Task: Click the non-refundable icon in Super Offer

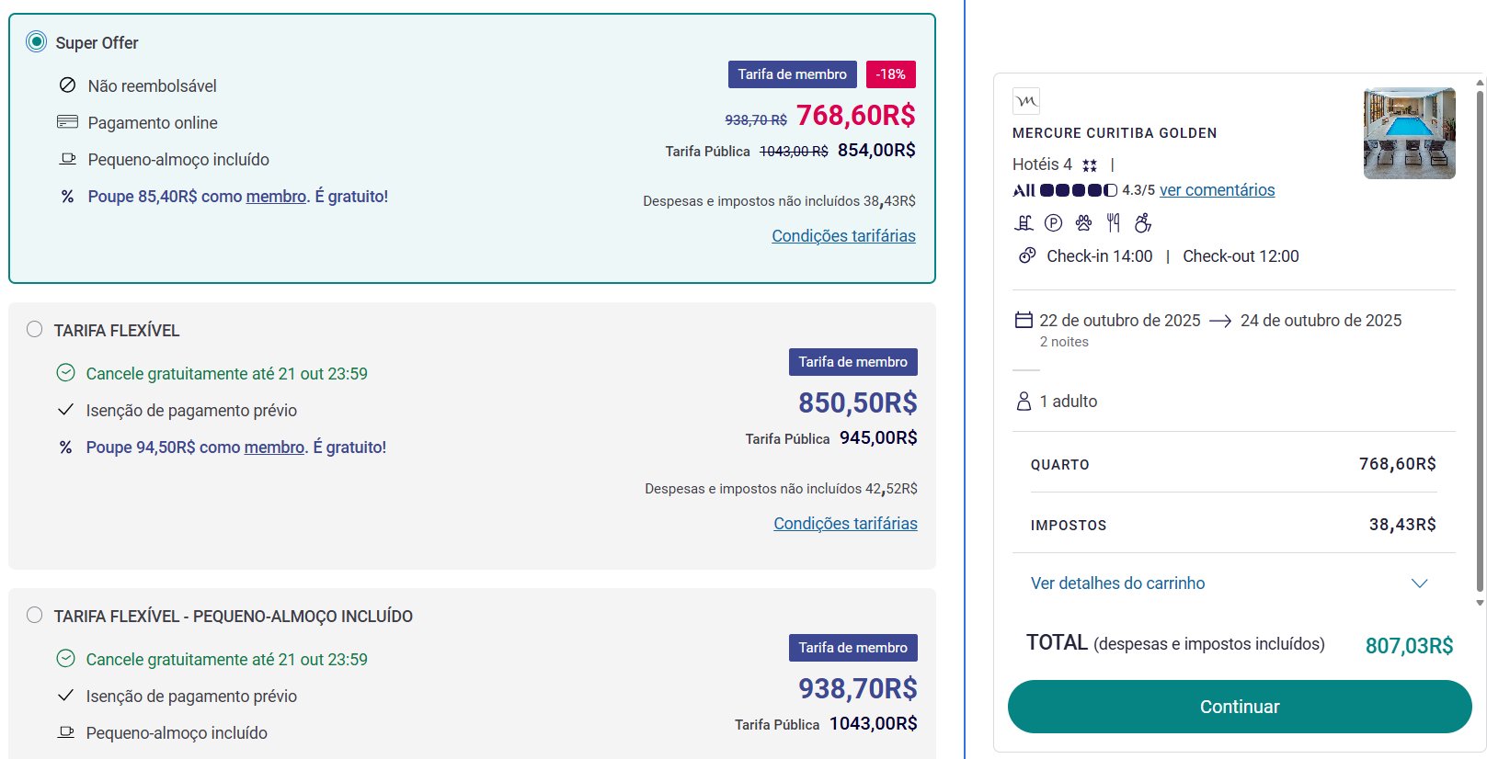Action: [x=67, y=85]
